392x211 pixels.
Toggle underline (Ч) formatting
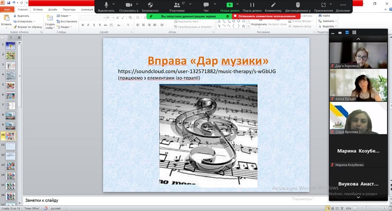click(94, 25)
